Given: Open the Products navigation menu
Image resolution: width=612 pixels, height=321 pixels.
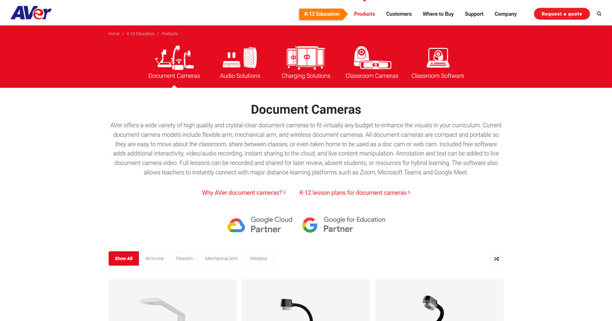Looking at the screenshot, I should (364, 14).
